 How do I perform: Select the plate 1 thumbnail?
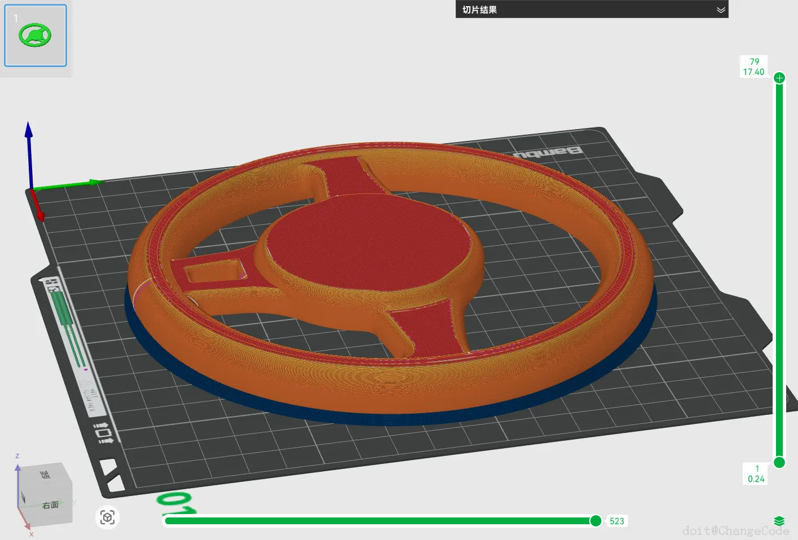click(x=36, y=36)
